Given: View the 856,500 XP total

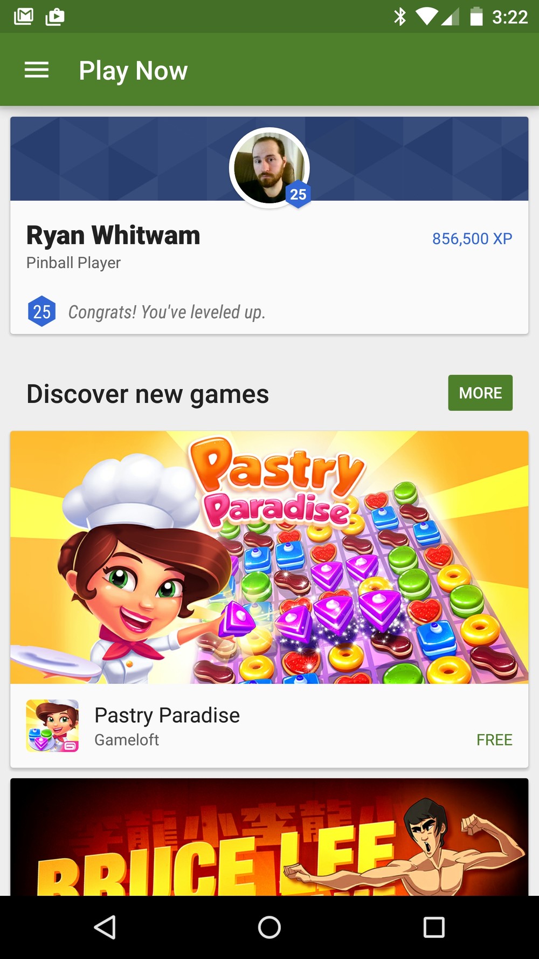Looking at the screenshot, I should click(x=472, y=238).
